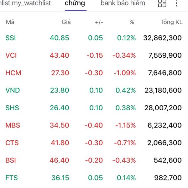Select the SHS stock ticker

pyautogui.click(x=12, y=108)
